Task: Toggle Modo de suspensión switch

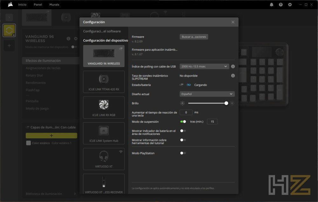Action: pos(183,122)
